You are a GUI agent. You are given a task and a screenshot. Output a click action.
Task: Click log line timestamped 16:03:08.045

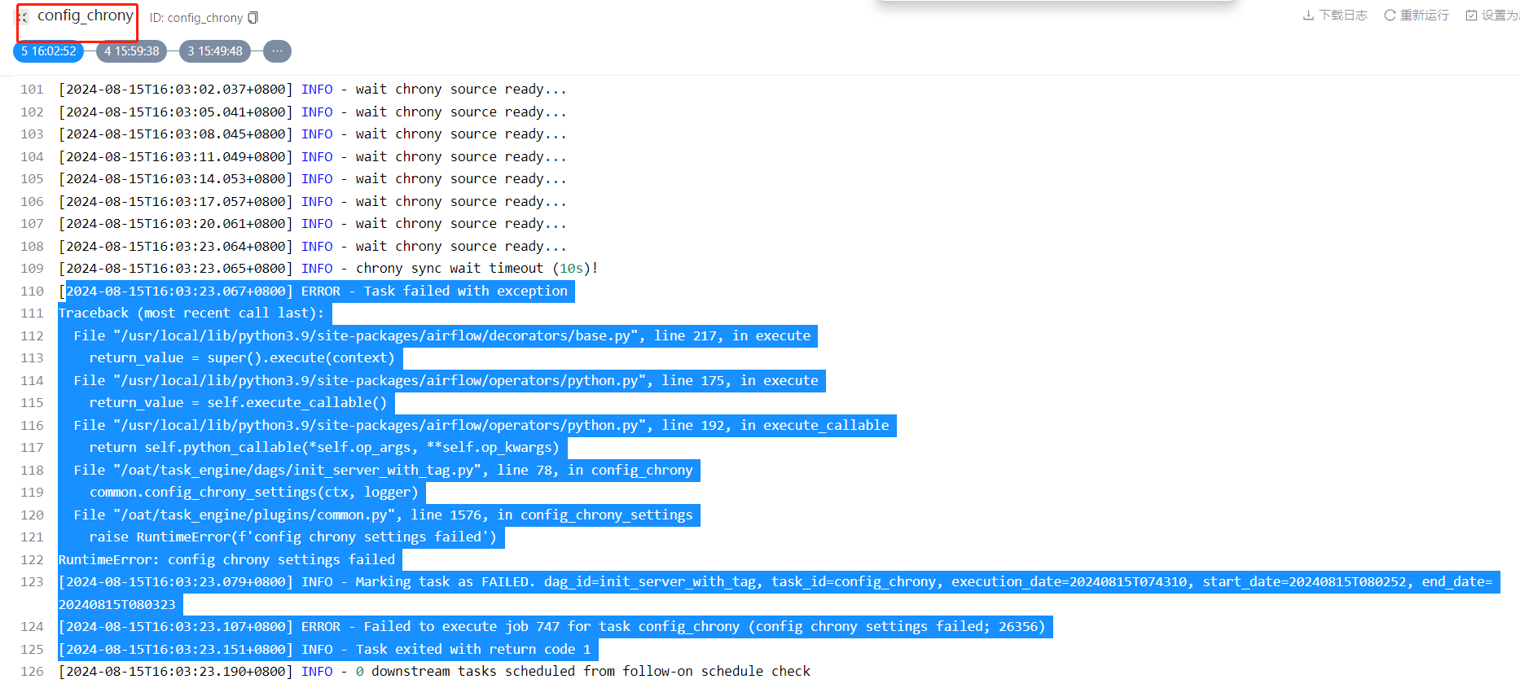[312, 134]
